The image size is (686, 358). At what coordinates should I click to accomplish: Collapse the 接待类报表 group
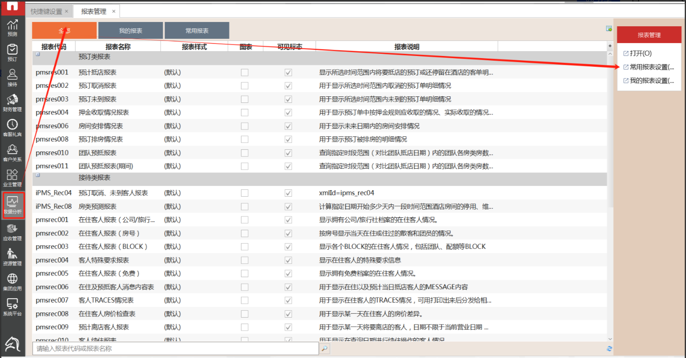(x=38, y=175)
